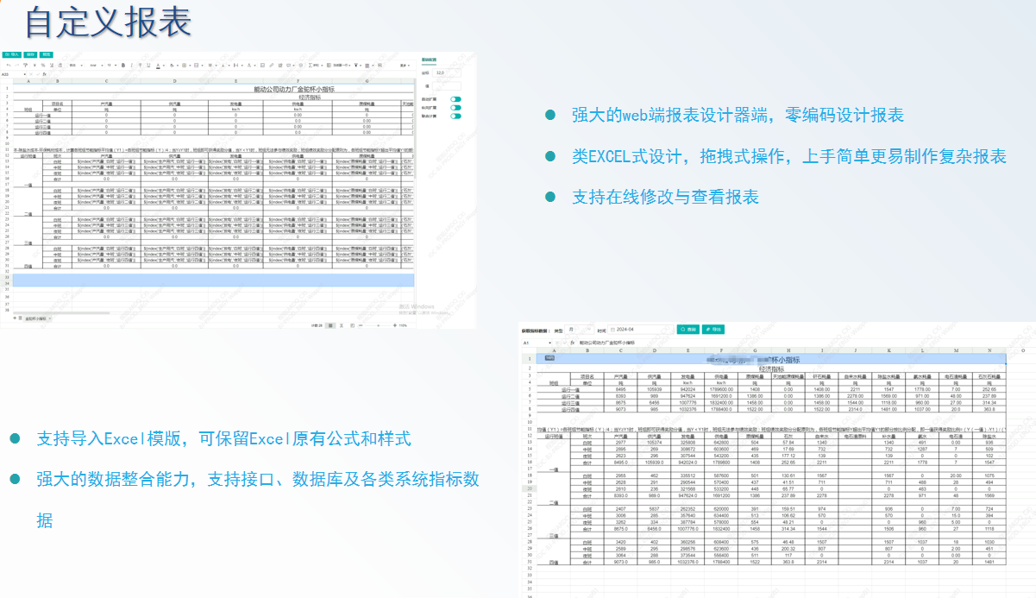Click the 查询 query button
Screen dimensions: 1036x598
click(688, 330)
